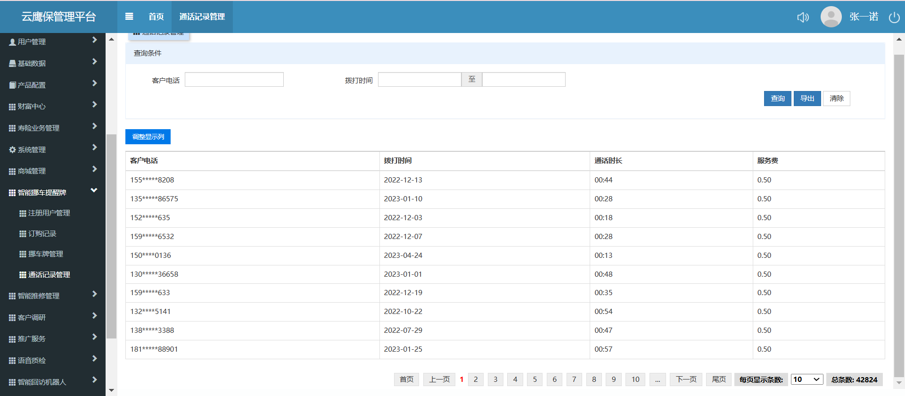Expand the 财富中心 menu chevron
905x396 pixels.
coord(94,105)
